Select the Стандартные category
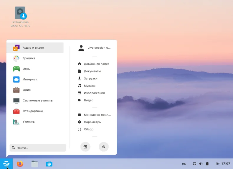Image resolution: width=233 pixels, height=169 pixels. 35,111
